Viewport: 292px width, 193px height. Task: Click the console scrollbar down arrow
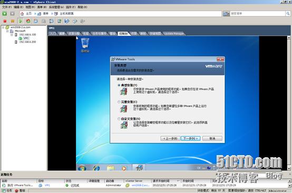pyautogui.click(x=289, y=168)
